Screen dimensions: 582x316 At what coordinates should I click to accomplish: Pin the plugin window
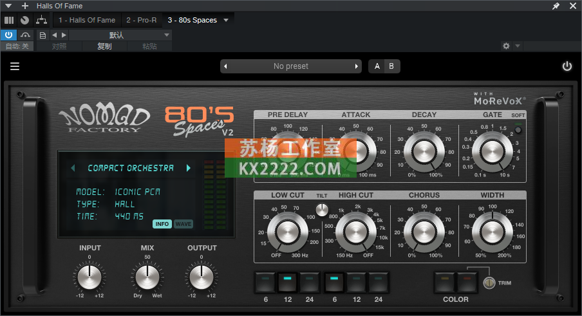click(556, 6)
